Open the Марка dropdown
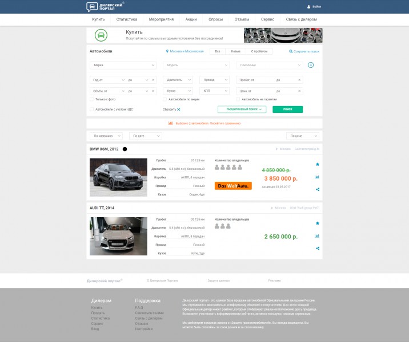The width and height of the screenshot is (409, 342). [123, 65]
